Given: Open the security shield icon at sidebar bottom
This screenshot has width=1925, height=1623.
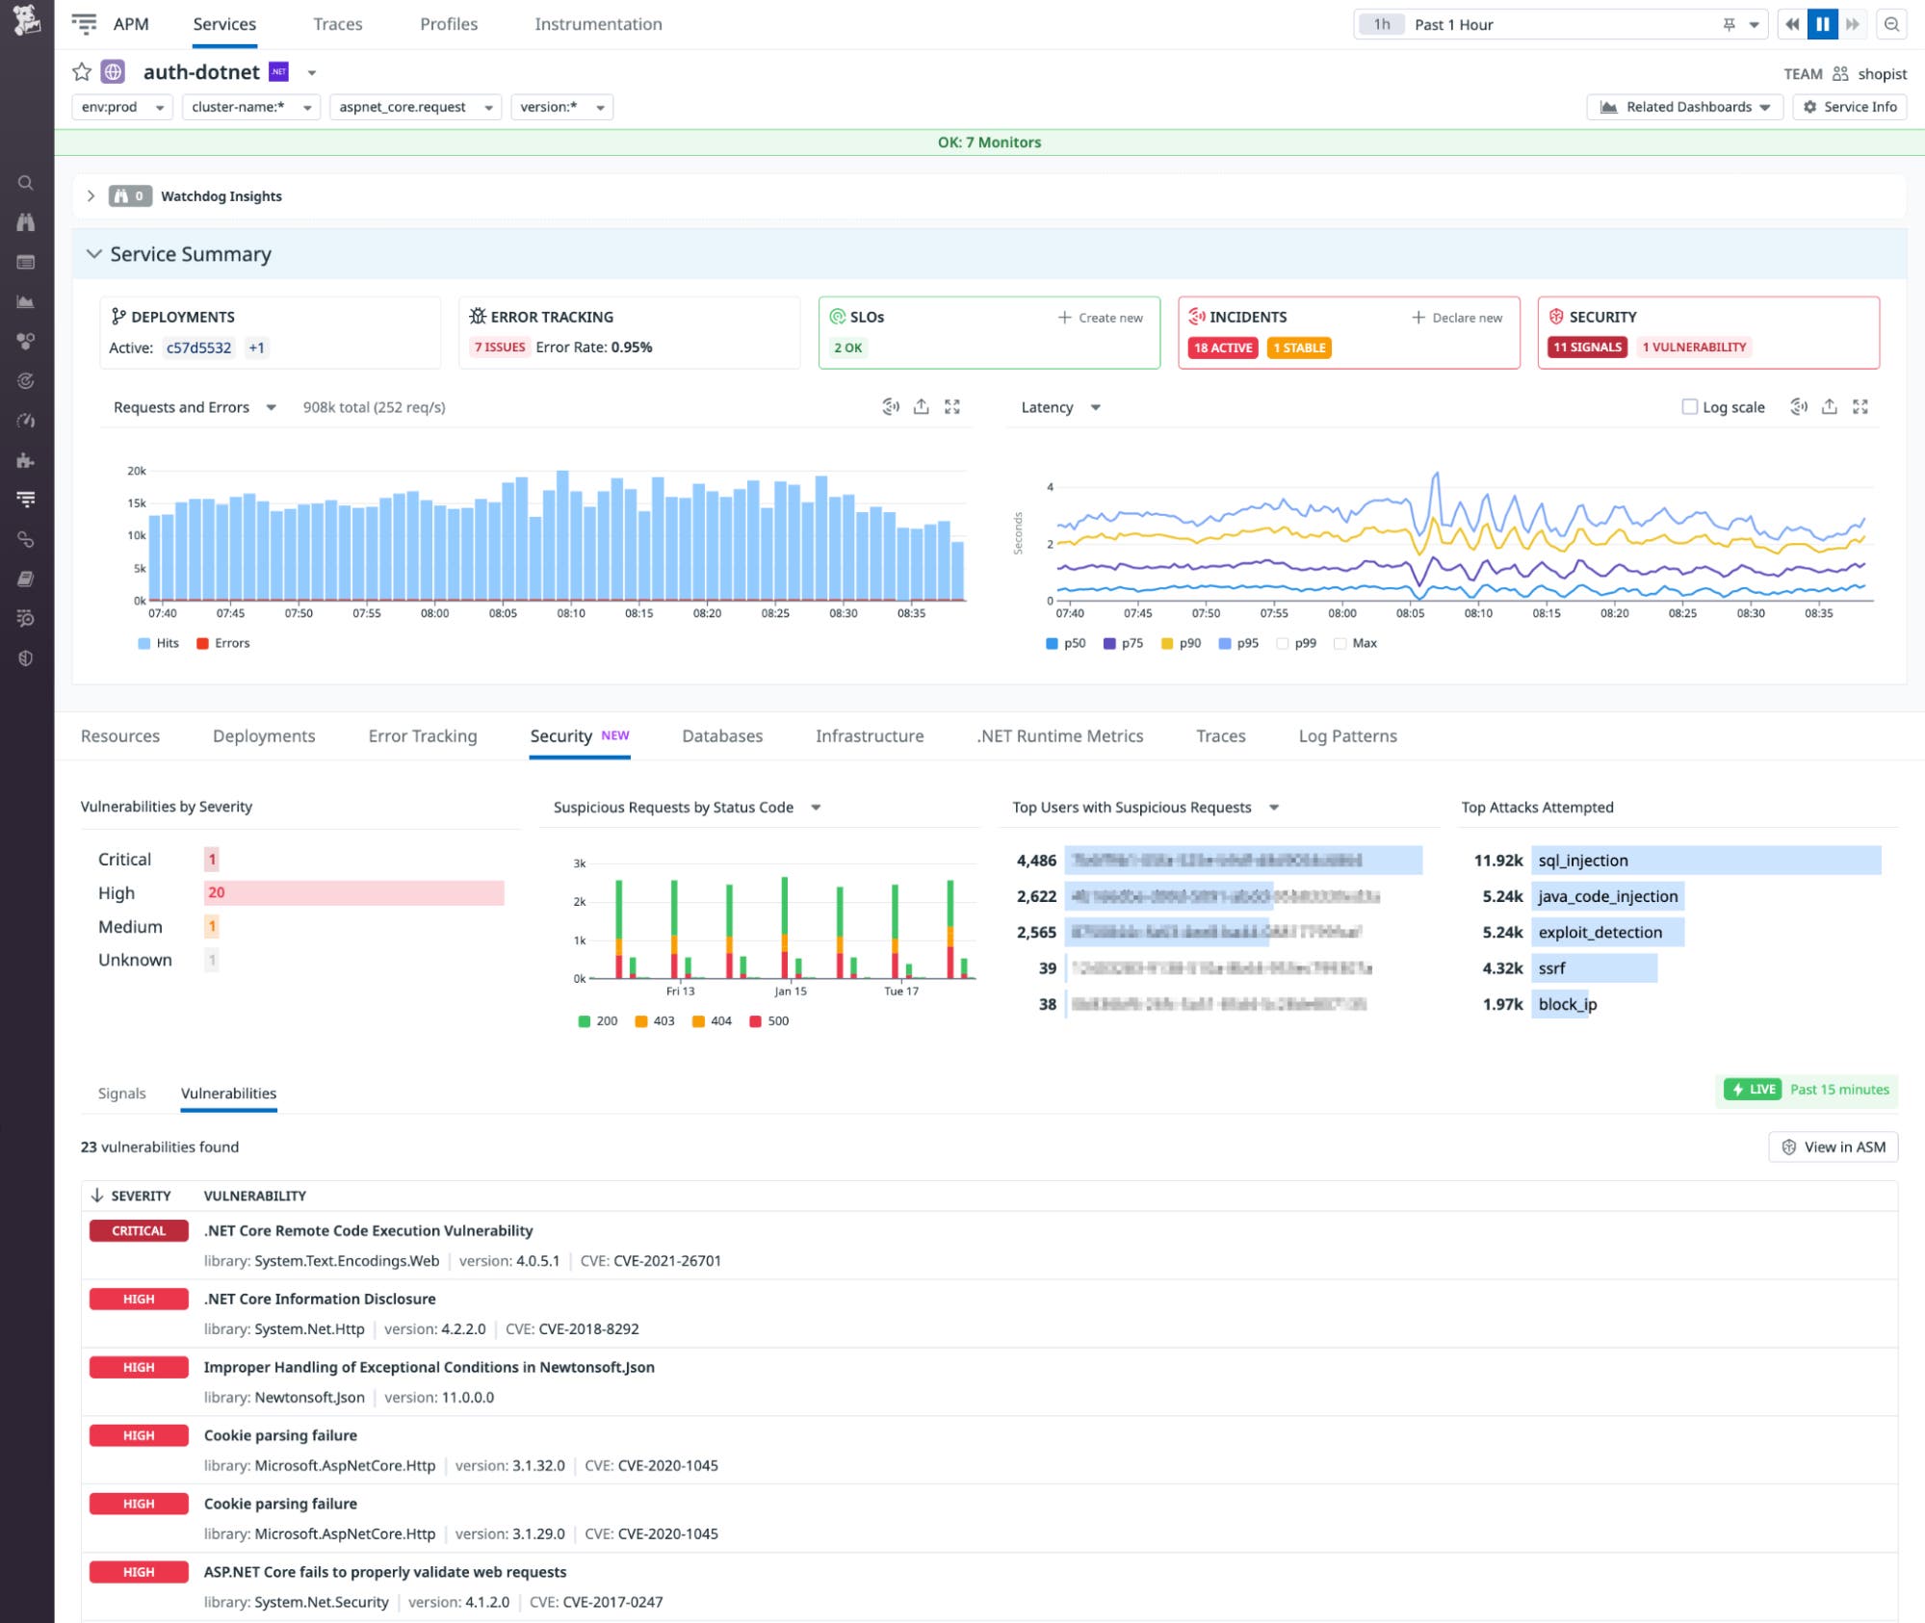Looking at the screenshot, I should [x=26, y=658].
